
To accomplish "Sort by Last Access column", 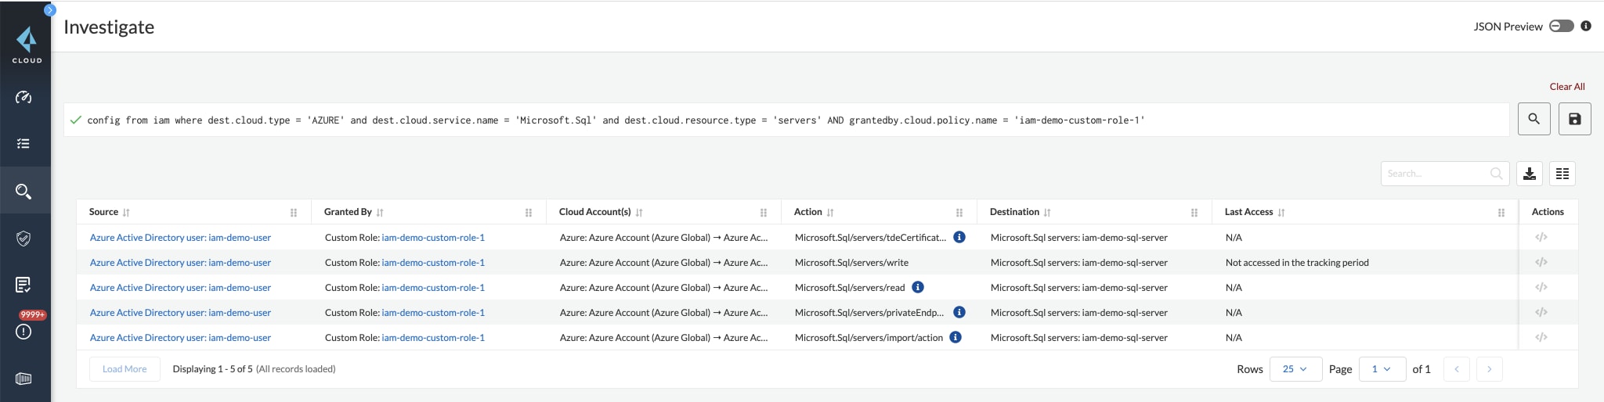I will (x=1281, y=213).
